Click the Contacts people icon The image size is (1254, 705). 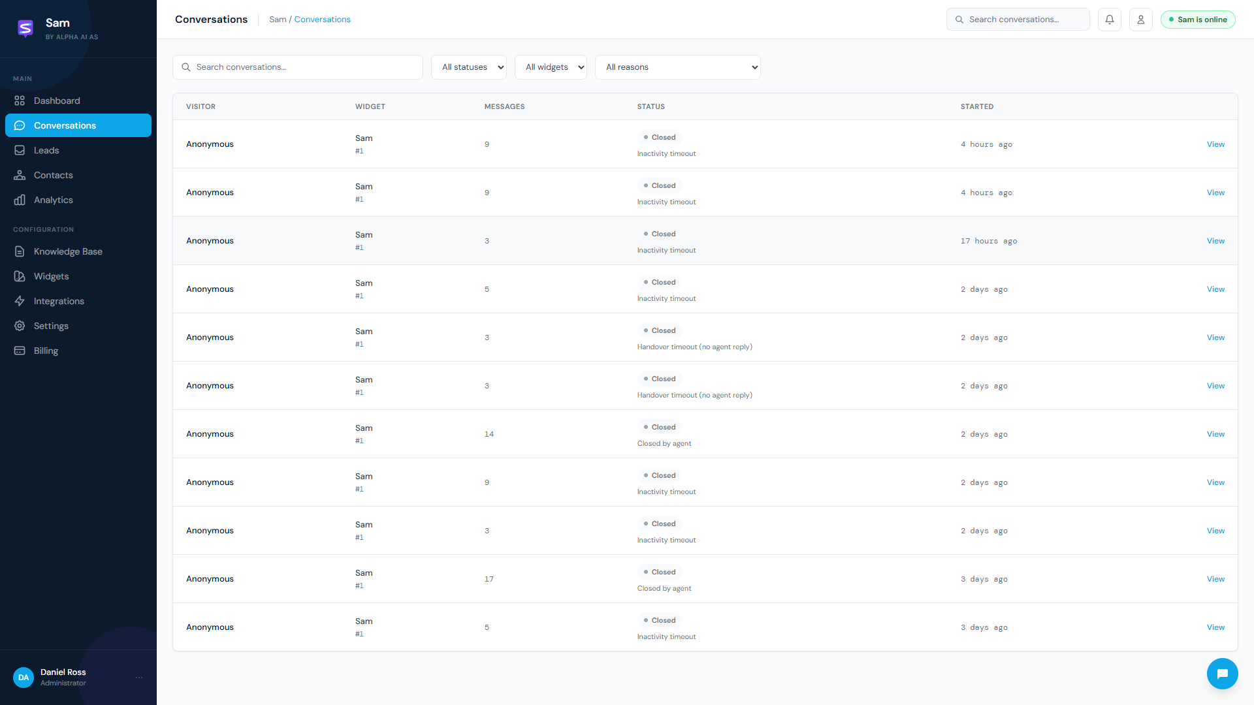coord(20,175)
